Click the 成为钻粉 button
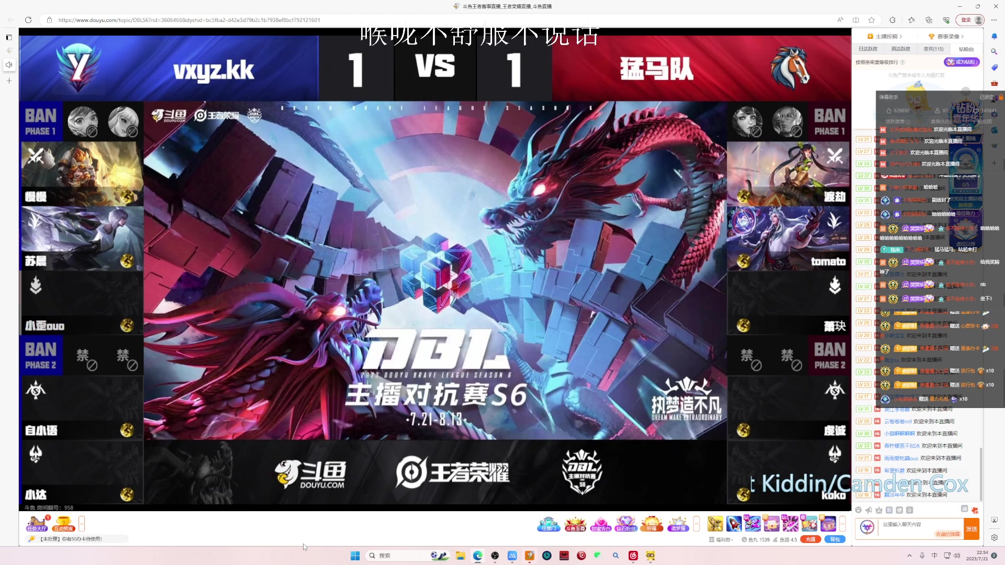This screenshot has width=1005, height=565. pyautogui.click(x=962, y=62)
